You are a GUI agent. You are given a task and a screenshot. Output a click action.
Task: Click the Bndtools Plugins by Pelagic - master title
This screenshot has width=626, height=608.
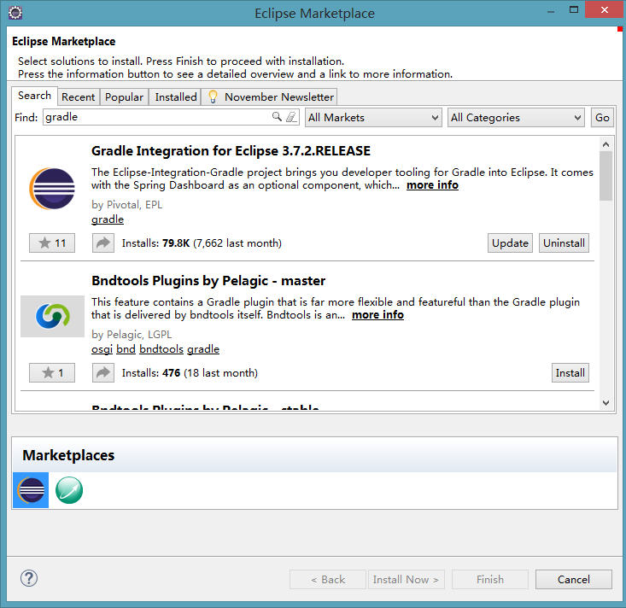click(x=208, y=281)
